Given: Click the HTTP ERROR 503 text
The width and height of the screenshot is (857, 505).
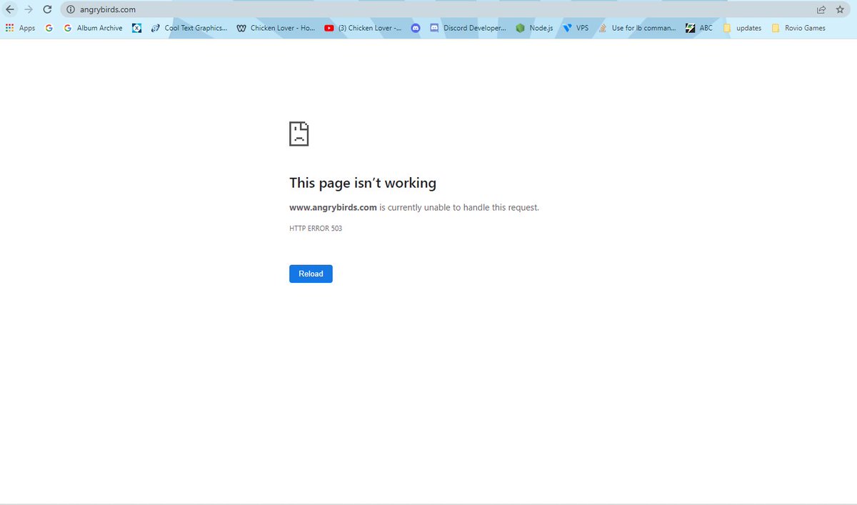Looking at the screenshot, I should (316, 229).
